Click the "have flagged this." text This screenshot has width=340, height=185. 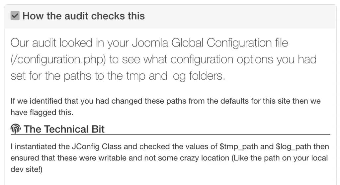(42, 113)
